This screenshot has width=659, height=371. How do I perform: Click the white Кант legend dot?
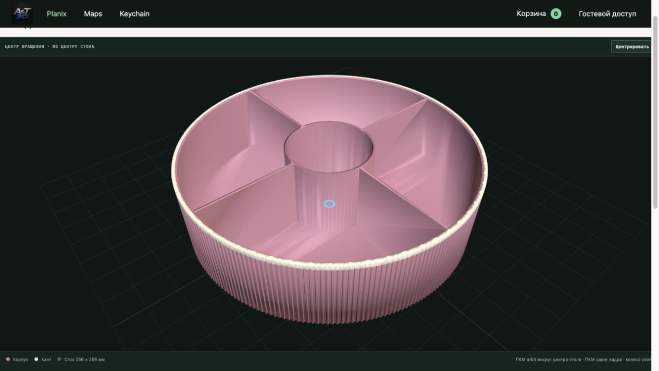[x=36, y=359]
